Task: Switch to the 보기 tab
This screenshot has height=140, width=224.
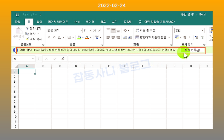Action: pos(115,22)
